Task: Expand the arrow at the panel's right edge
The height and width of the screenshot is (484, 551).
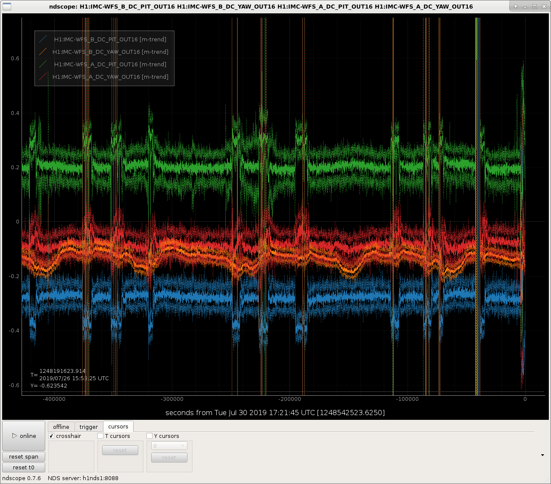Action: click(542, 455)
